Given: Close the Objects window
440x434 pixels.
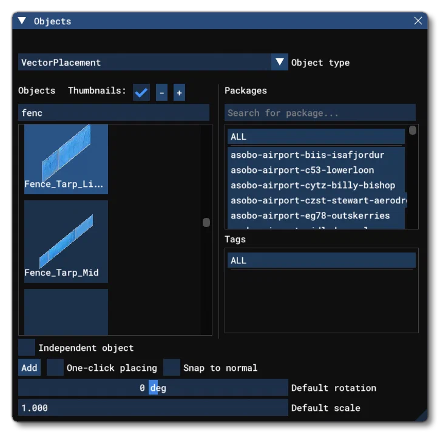Looking at the screenshot, I should tap(418, 21).
